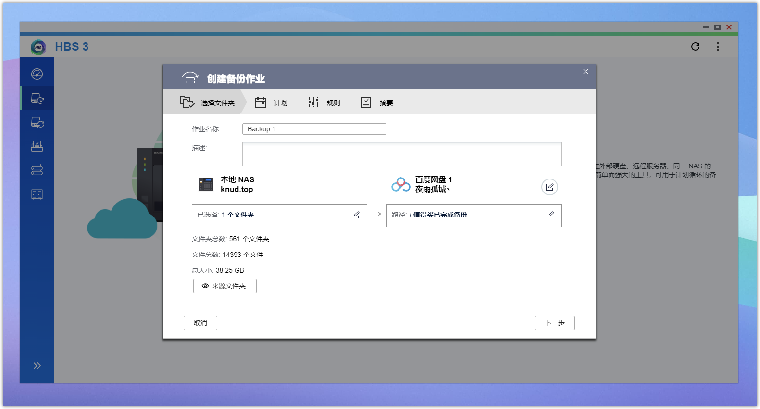Edit the Baidu Netdisk destination account

(549, 187)
